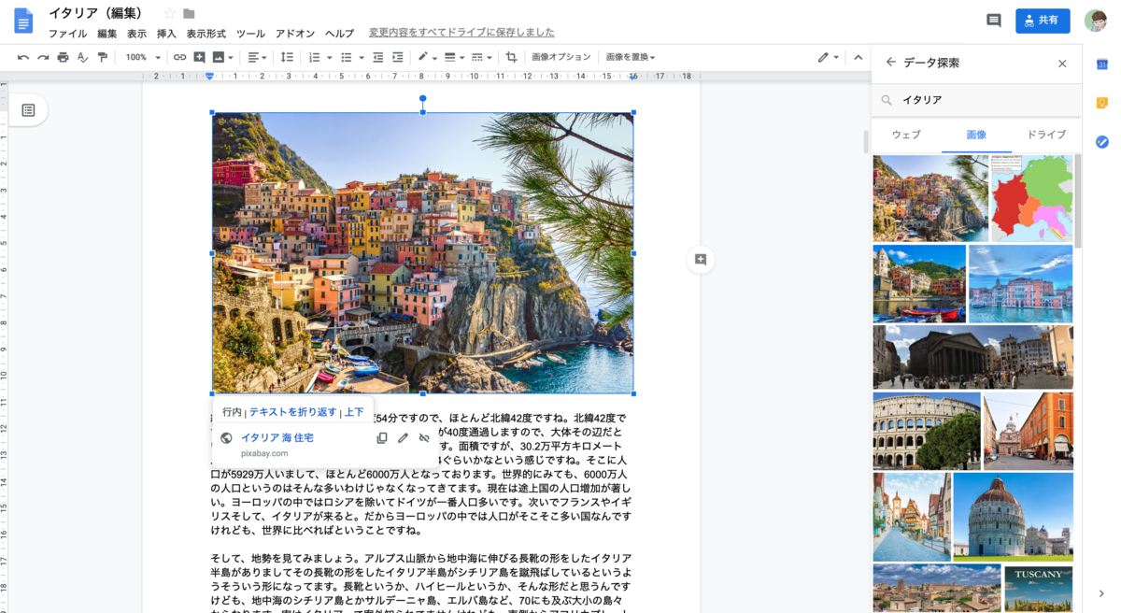Open the 画像を置換 dropdown

630,57
